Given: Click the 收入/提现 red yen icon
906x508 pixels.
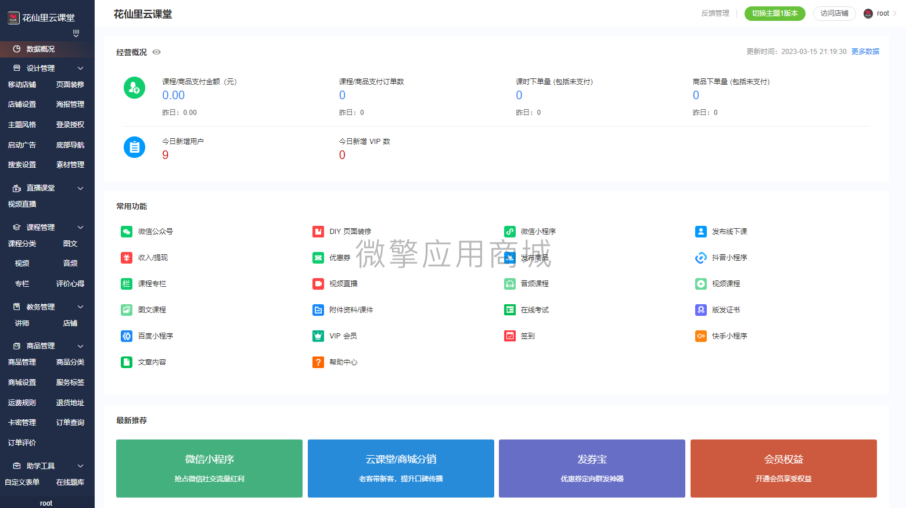Looking at the screenshot, I should coord(127,258).
